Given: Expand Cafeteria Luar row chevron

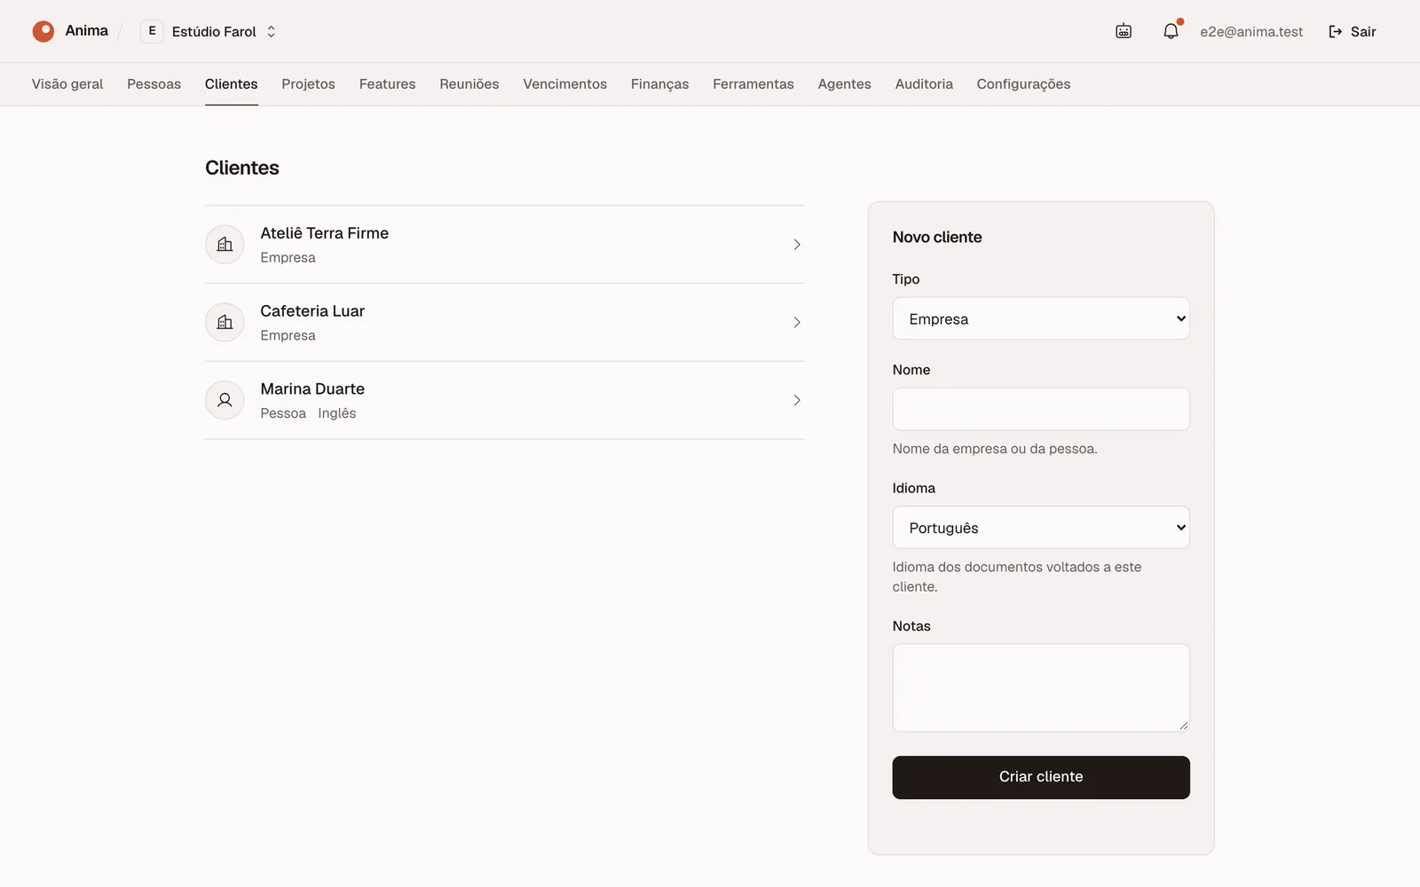Looking at the screenshot, I should coord(797,323).
